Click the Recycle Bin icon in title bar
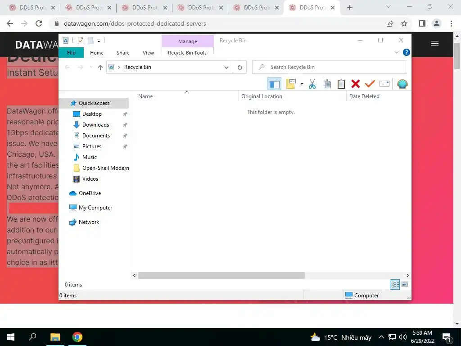The height and width of the screenshot is (346, 461). tap(66, 41)
